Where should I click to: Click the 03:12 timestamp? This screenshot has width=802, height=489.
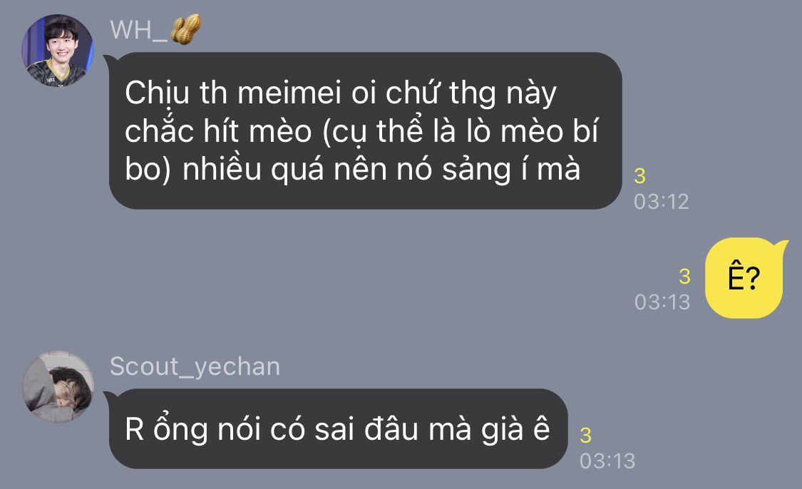tap(662, 202)
